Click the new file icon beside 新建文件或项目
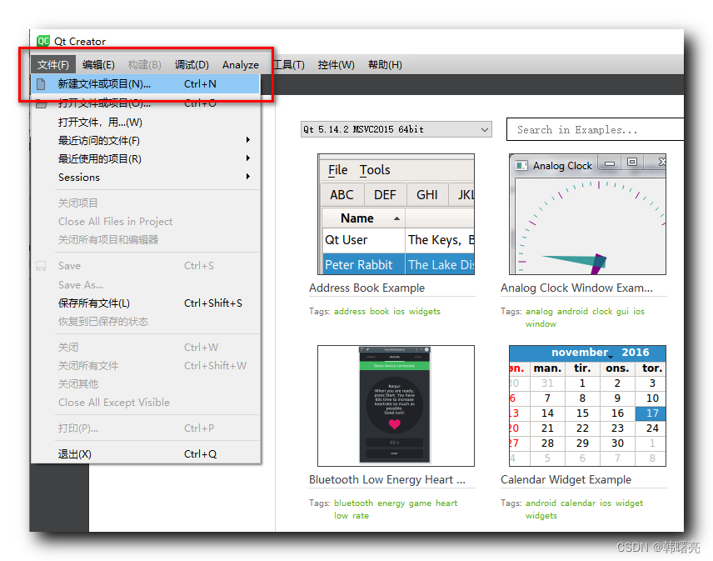The width and height of the screenshot is (713, 561). click(42, 83)
